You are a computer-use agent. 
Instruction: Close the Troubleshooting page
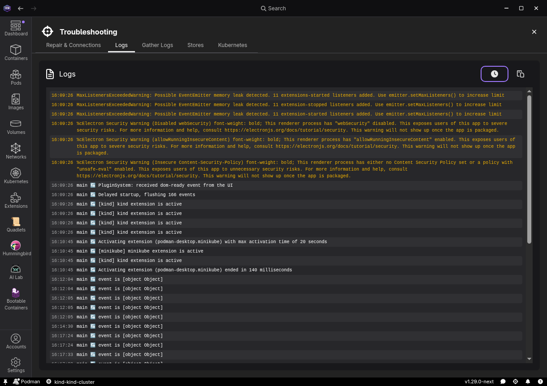(x=534, y=32)
